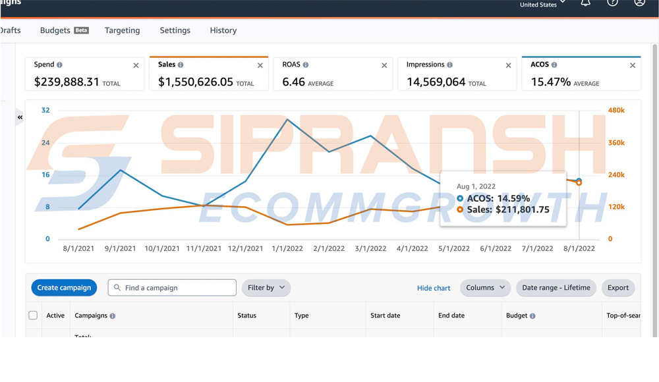Click the info icon beside Budget column

(532, 316)
